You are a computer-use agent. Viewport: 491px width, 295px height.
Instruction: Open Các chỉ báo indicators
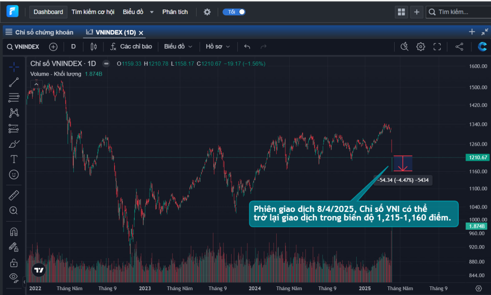(x=131, y=47)
